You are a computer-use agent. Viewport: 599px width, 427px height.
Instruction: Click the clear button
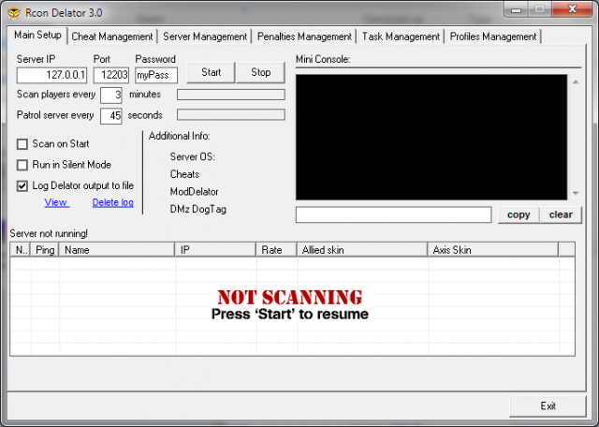(x=561, y=214)
